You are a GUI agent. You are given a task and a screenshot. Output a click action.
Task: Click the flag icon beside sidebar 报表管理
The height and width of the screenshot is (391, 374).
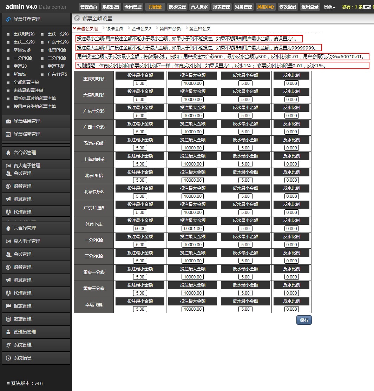pos(8,306)
